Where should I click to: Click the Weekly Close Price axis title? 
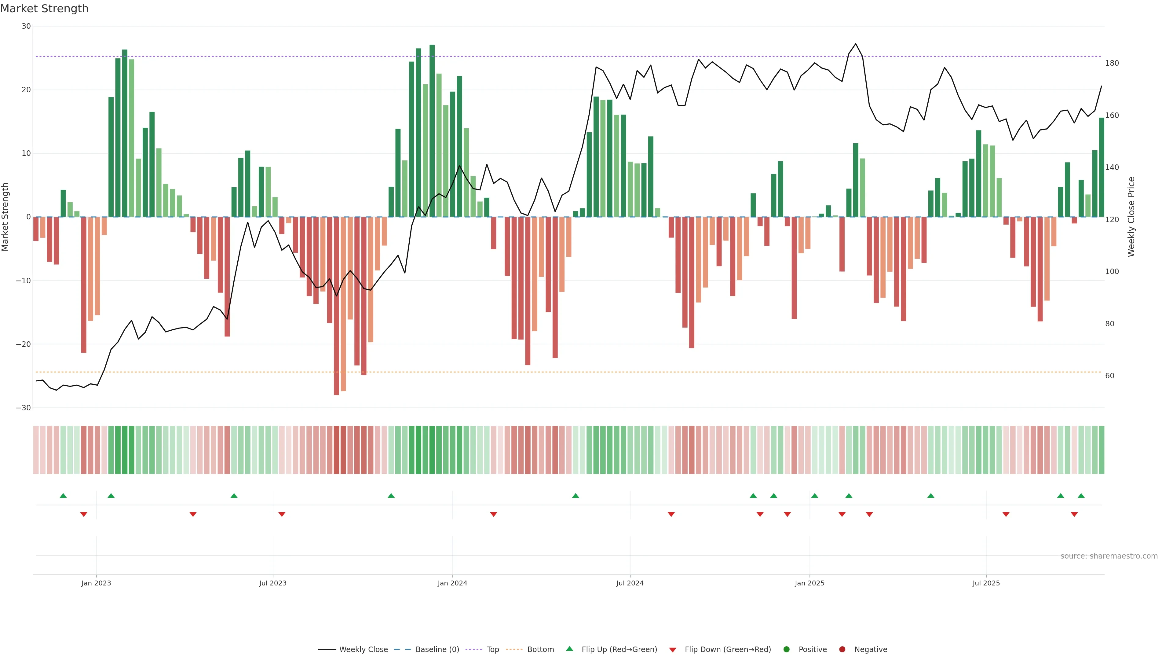[x=1131, y=217]
